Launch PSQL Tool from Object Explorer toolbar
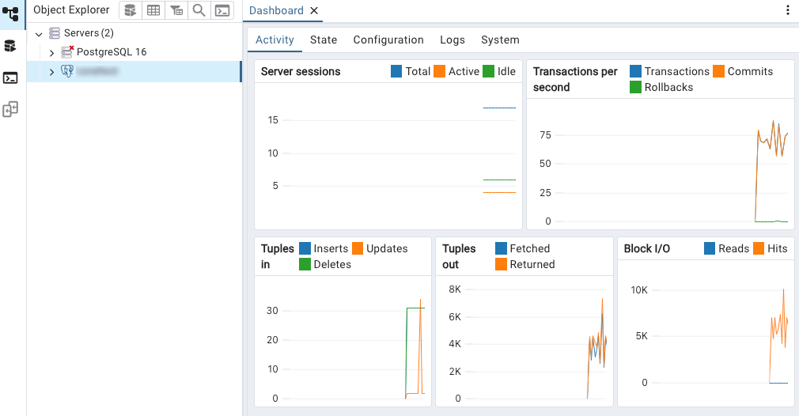The height and width of the screenshot is (416, 799). click(x=223, y=10)
